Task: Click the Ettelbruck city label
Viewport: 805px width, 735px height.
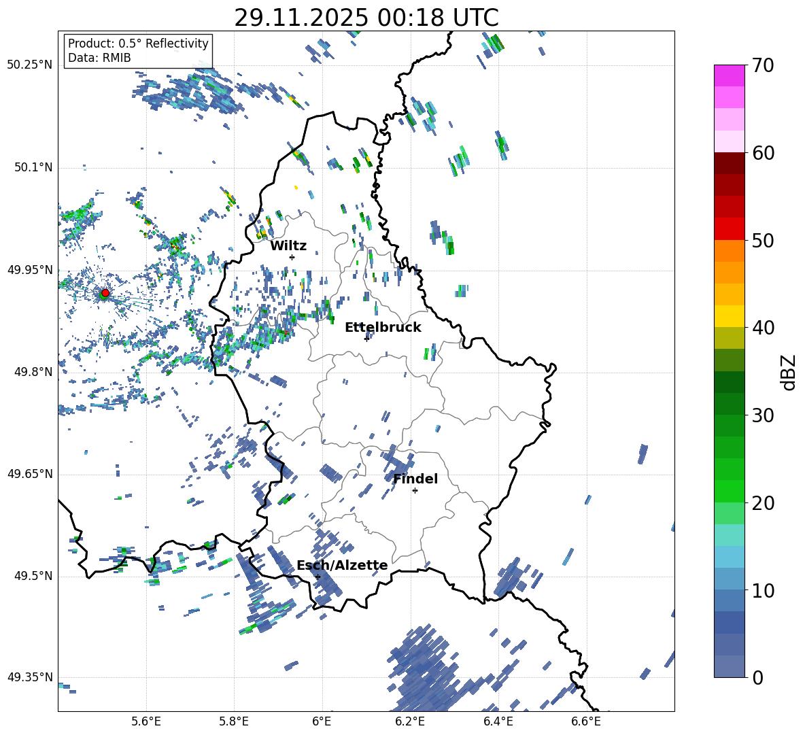Action: (383, 328)
